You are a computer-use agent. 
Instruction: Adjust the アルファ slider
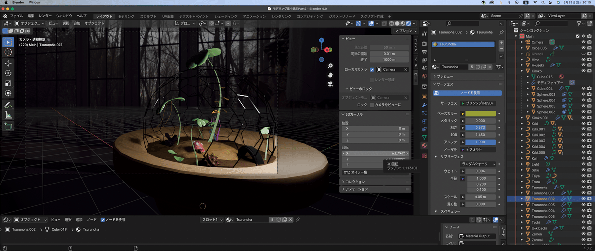480,142
